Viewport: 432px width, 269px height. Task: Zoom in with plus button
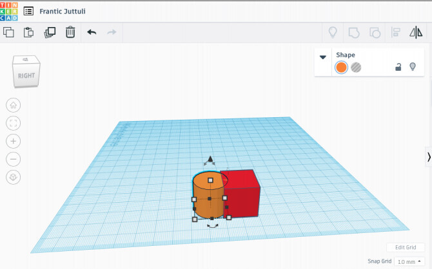click(14, 141)
